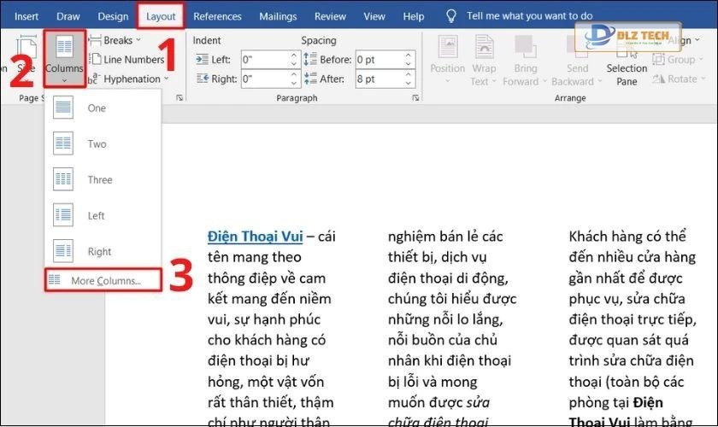Click the text "Khách hàng có thể"
Screen dimensions: 718x427
point(627,237)
